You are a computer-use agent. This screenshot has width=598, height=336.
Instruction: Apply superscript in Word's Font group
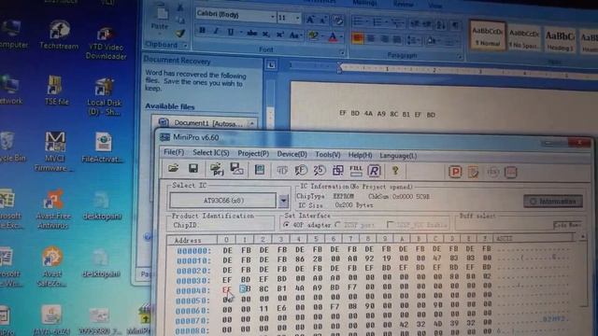pos(280,35)
